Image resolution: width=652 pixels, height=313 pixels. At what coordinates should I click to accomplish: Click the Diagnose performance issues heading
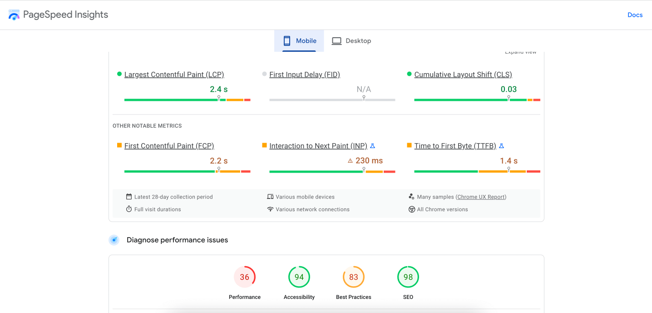point(177,240)
